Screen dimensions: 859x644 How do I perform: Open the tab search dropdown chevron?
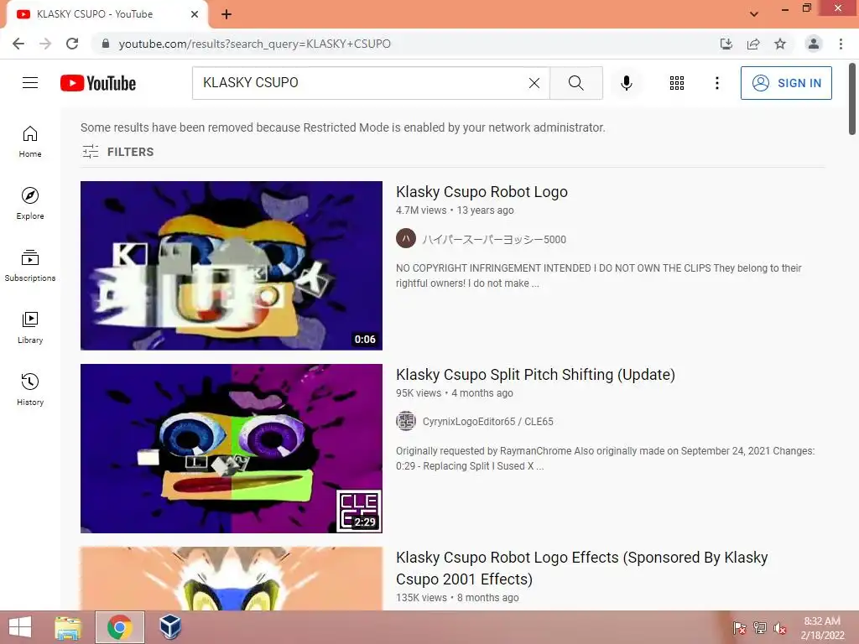(754, 14)
